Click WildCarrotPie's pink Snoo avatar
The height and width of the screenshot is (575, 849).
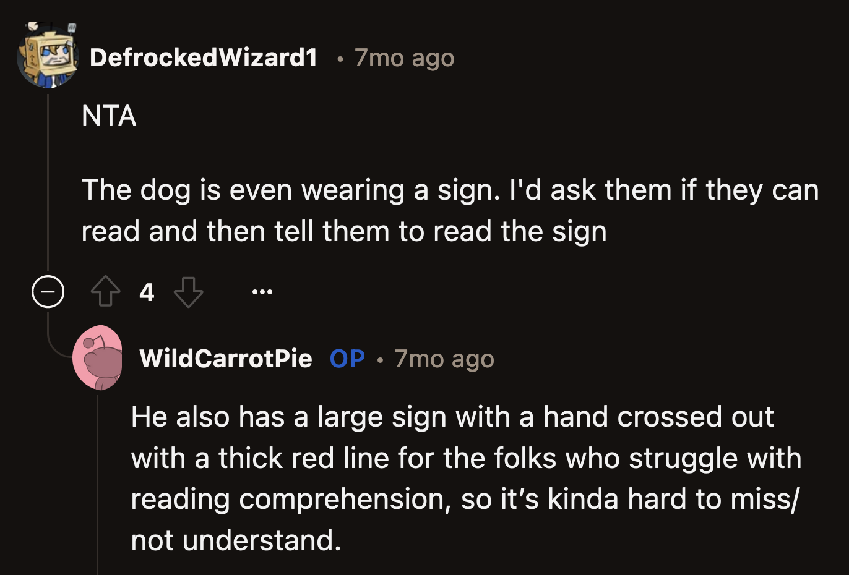[x=99, y=359]
